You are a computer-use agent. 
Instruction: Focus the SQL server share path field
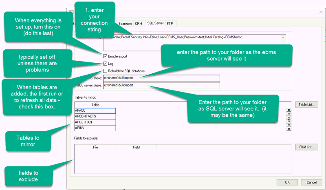coord(161,86)
